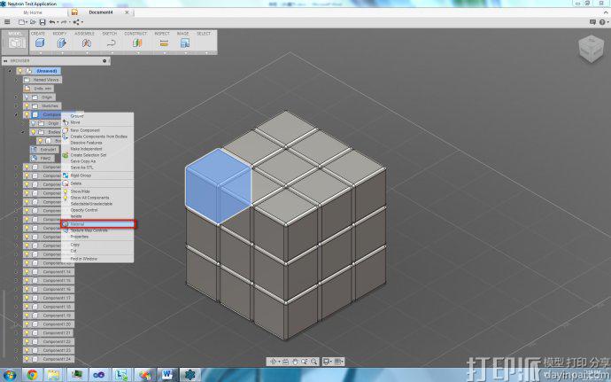Close the Document4 tab

coord(127,12)
